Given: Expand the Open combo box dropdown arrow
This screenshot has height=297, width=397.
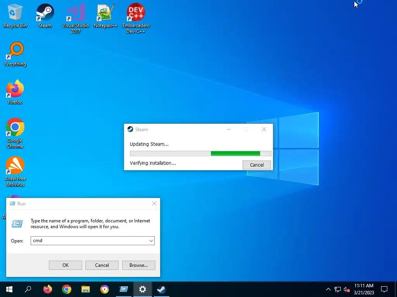Looking at the screenshot, I should click(151, 241).
